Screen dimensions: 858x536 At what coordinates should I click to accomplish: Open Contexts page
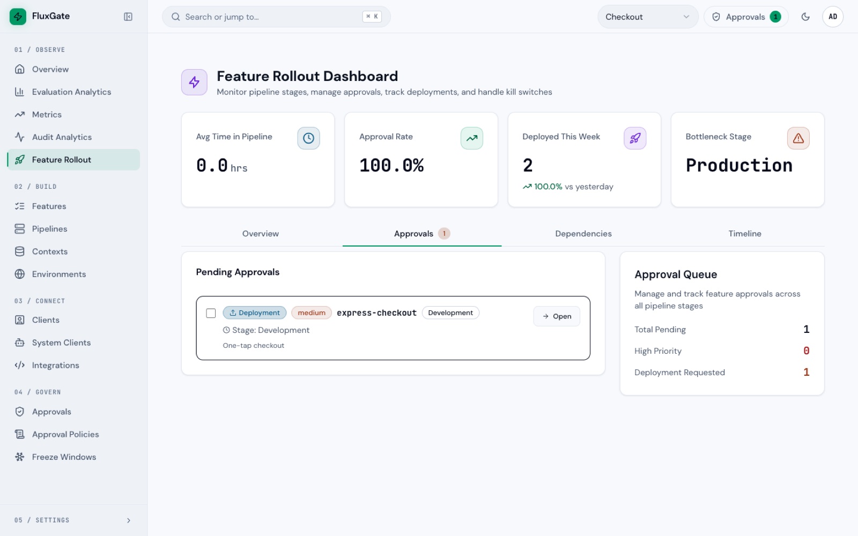click(73, 251)
